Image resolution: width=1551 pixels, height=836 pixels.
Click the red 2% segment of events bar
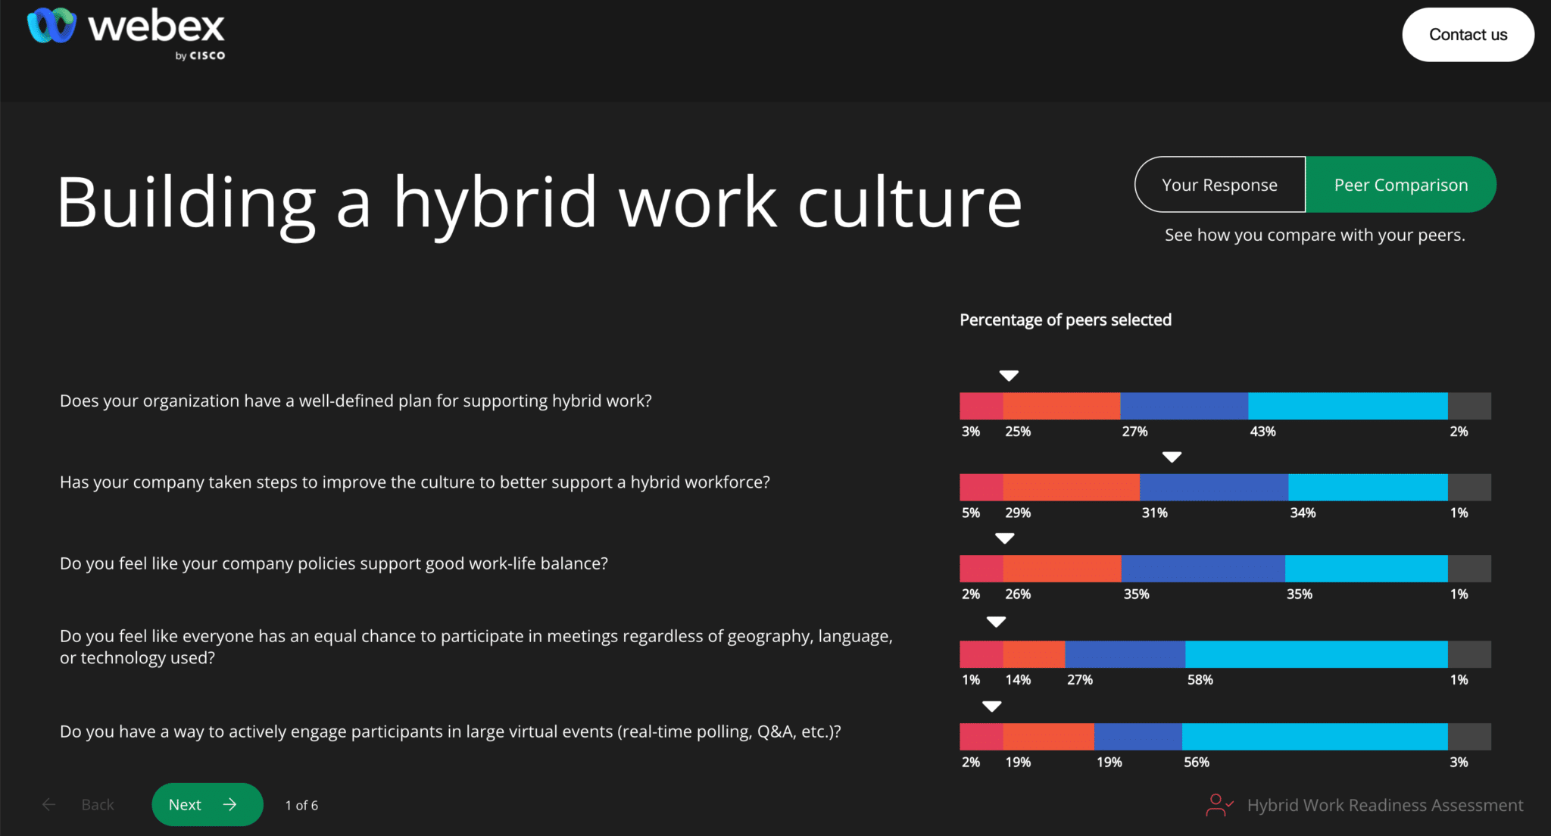click(981, 737)
